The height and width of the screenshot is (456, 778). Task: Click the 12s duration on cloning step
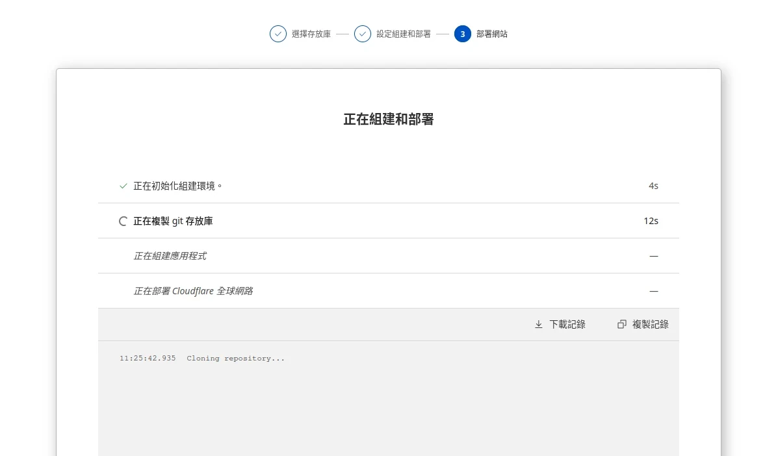click(x=651, y=221)
